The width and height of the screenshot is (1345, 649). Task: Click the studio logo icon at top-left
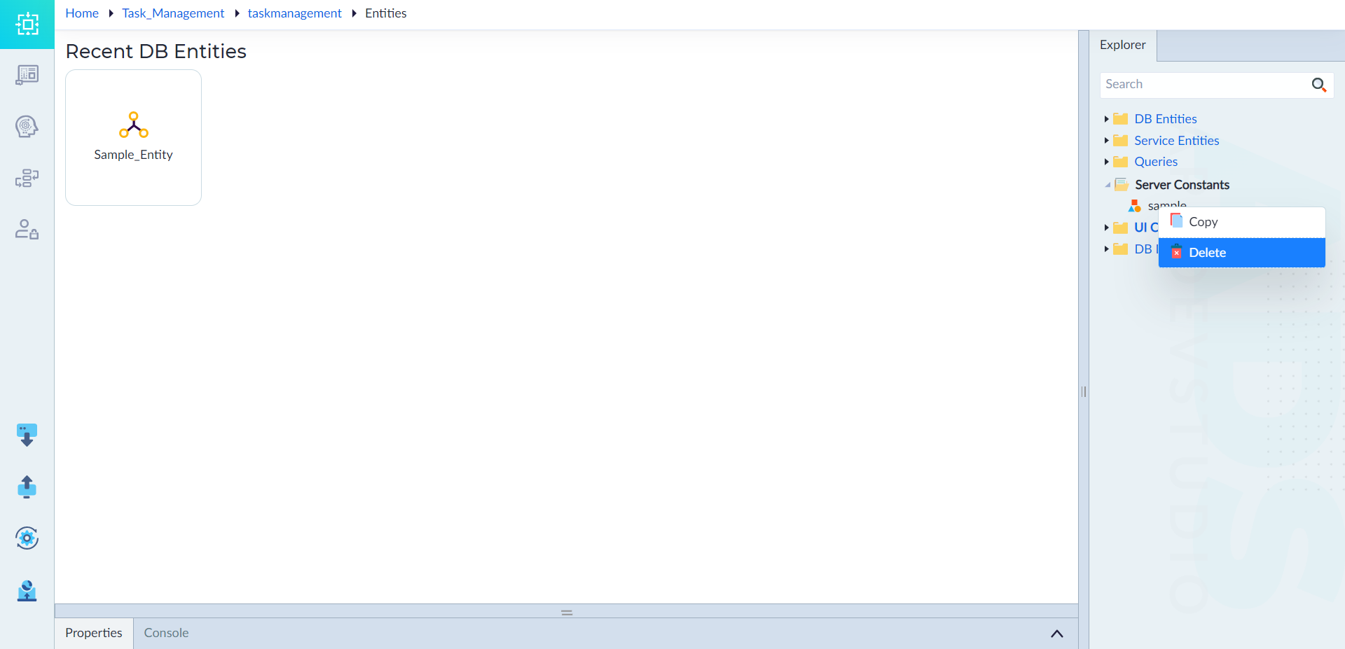[27, 24]
